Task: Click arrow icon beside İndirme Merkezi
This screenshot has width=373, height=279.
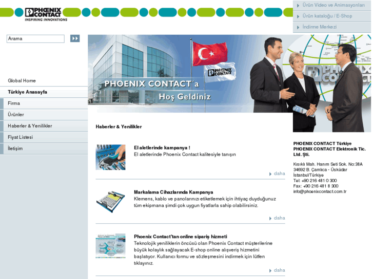Action: (x=298, y=27)
